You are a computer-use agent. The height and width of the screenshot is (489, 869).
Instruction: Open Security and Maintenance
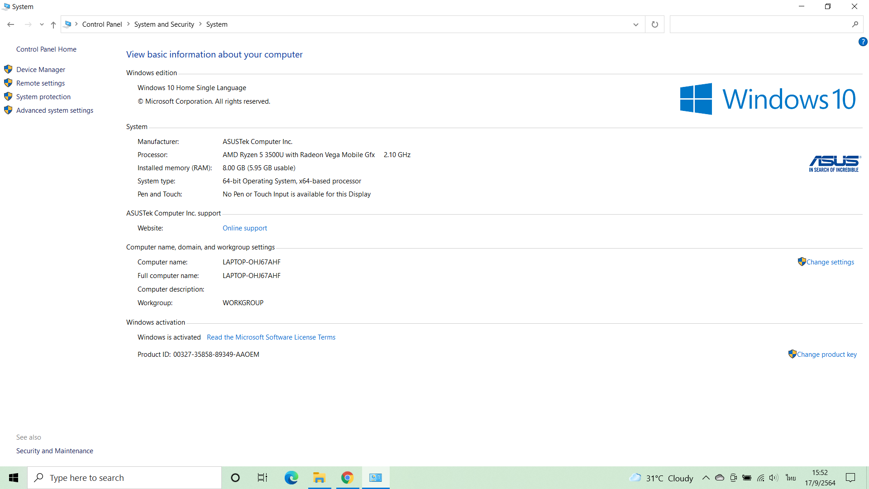(x=55, y=451)
